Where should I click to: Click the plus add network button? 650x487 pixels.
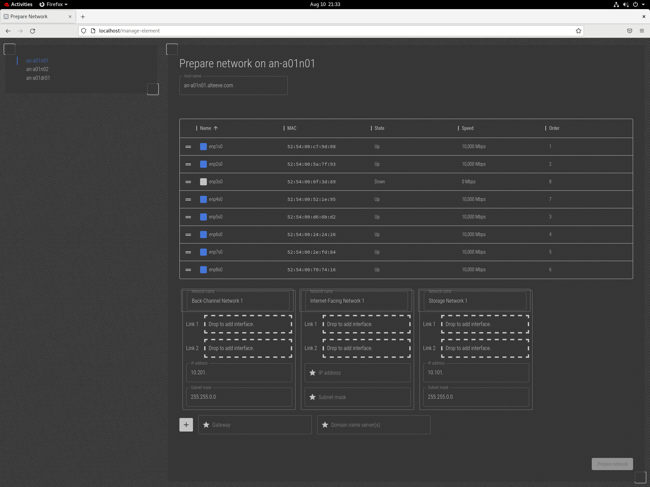click(186, 425)
